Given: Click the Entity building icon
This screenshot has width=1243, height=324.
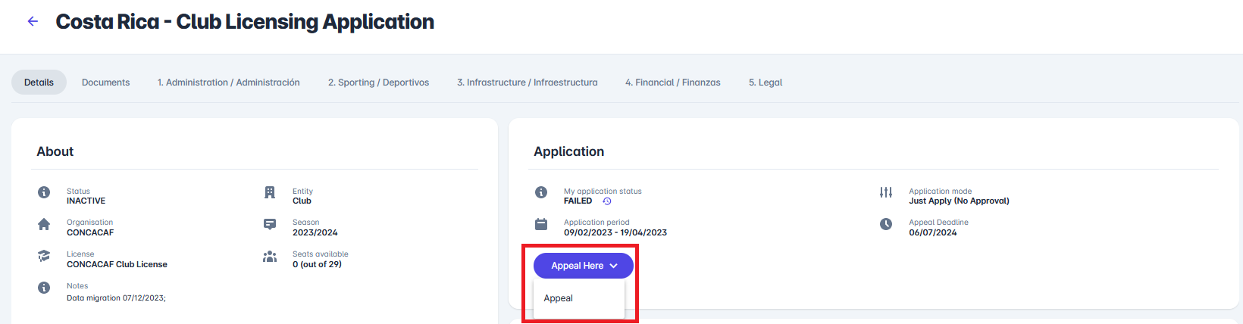Looking at the screenshot, I should click(270, 192).
